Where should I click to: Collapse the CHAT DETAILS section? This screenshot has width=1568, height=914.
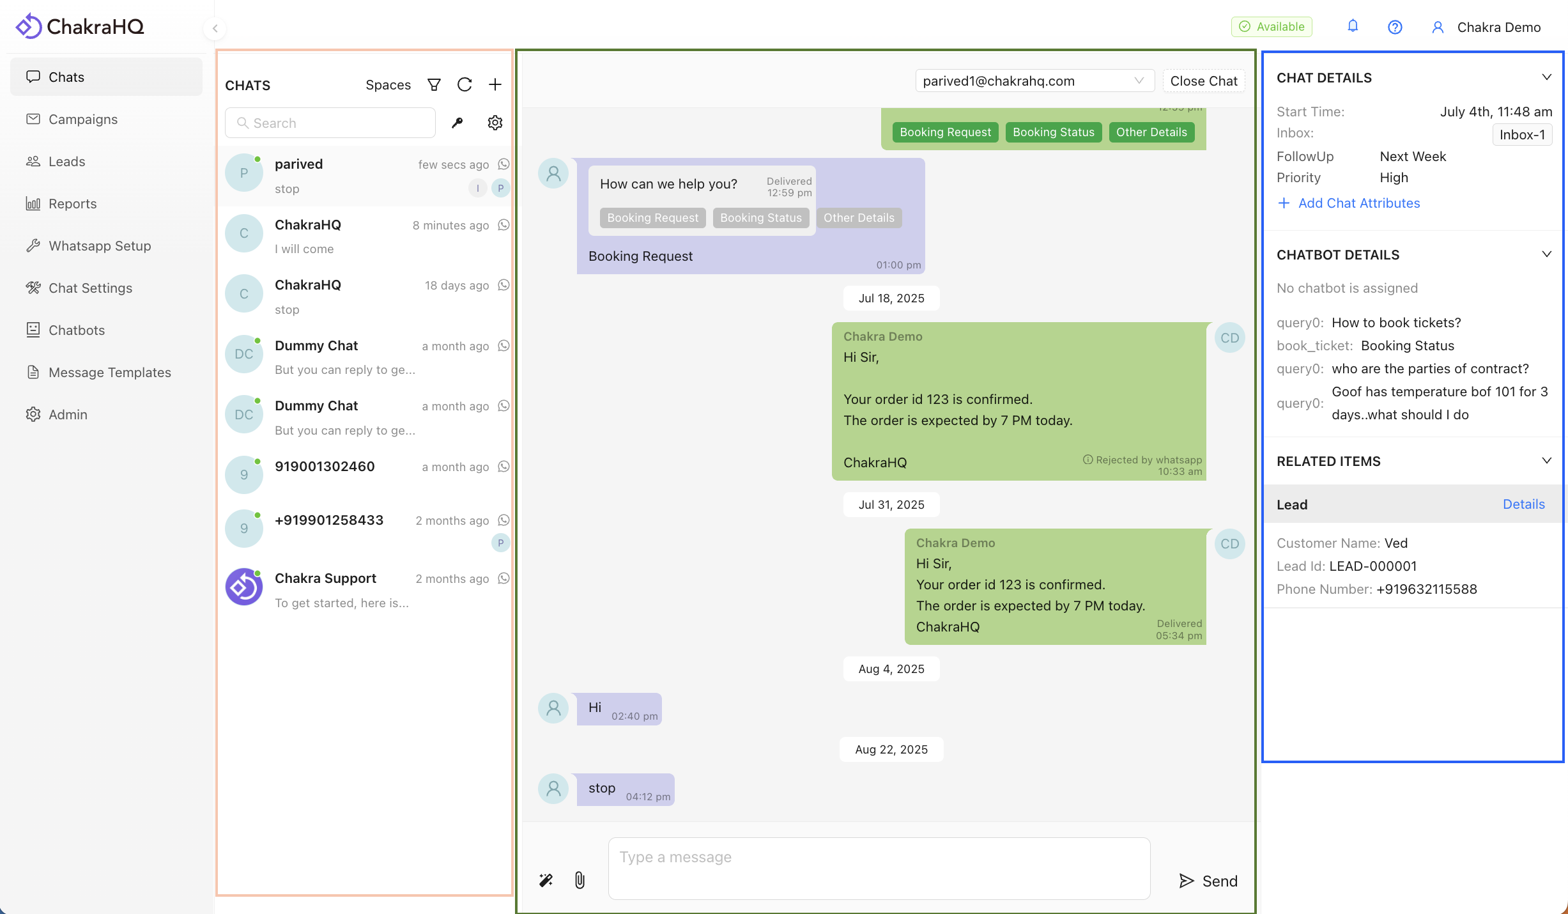coord(1547,77)
